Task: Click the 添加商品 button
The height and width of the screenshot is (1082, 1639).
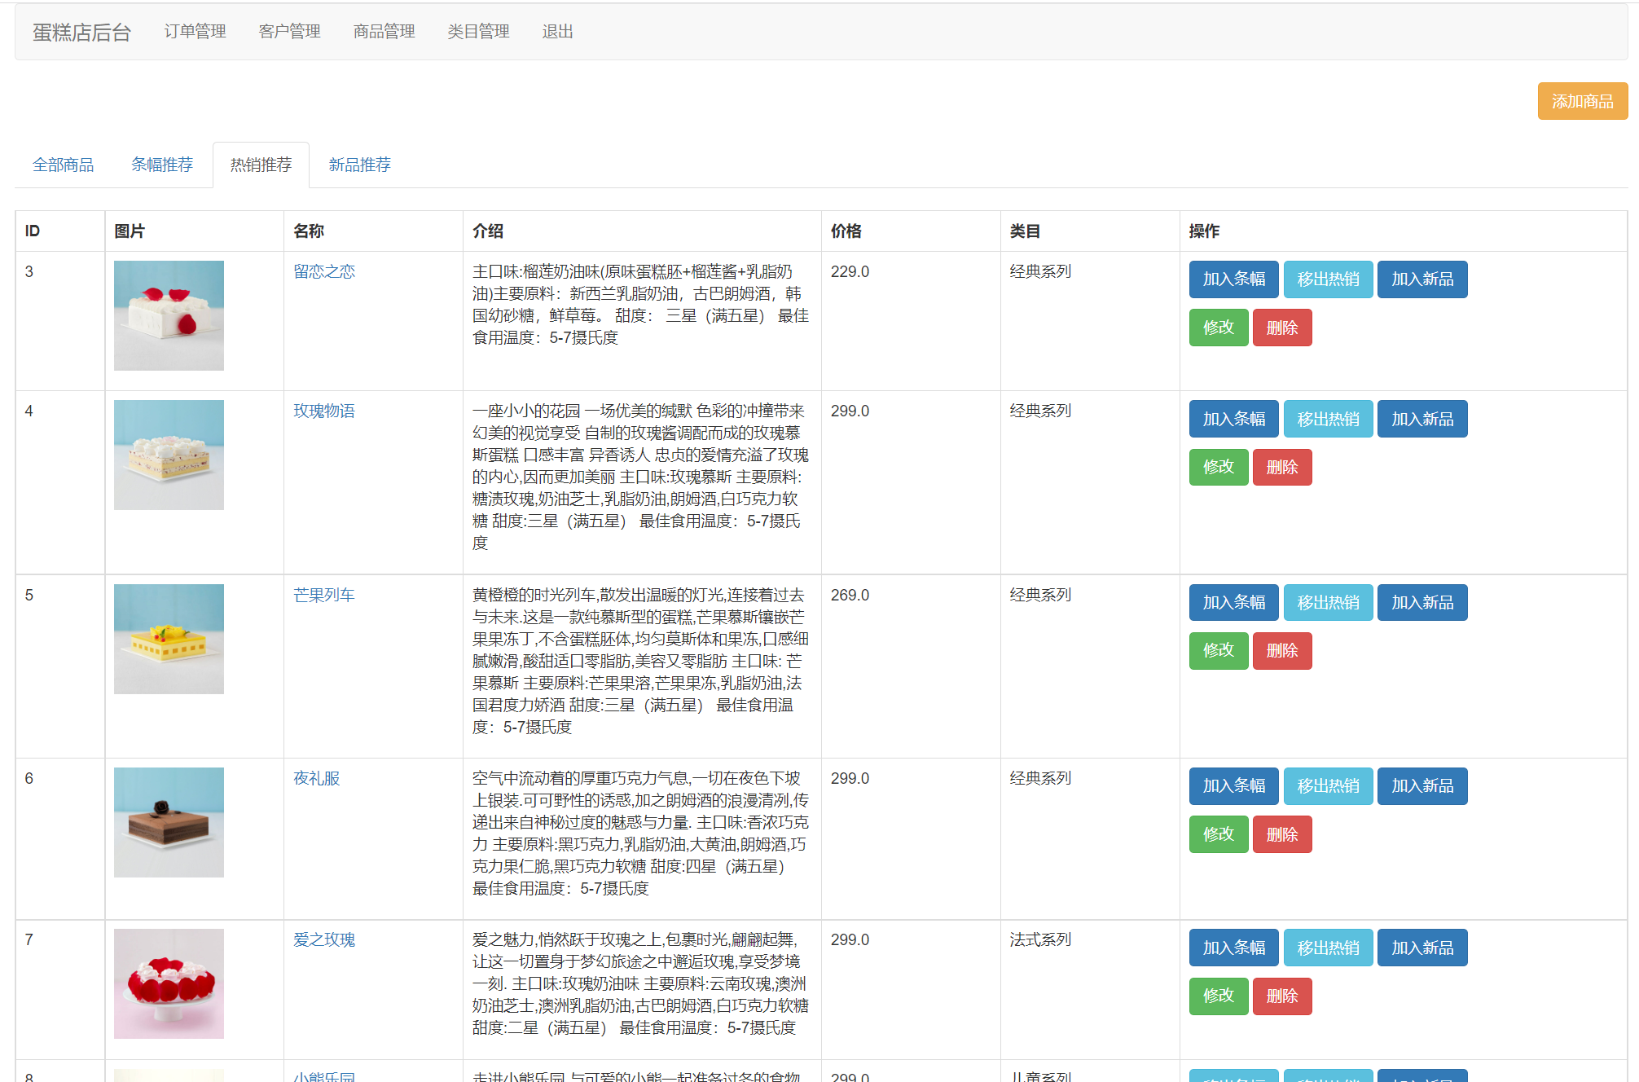Action: pyautogui.click(x=1581, y=101)
